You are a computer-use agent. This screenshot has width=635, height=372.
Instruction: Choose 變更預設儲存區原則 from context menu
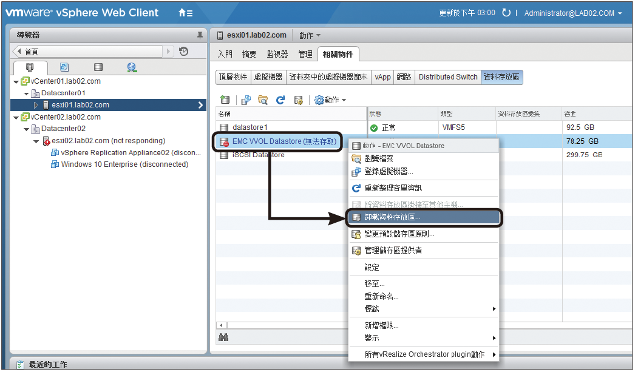(424, 234)
